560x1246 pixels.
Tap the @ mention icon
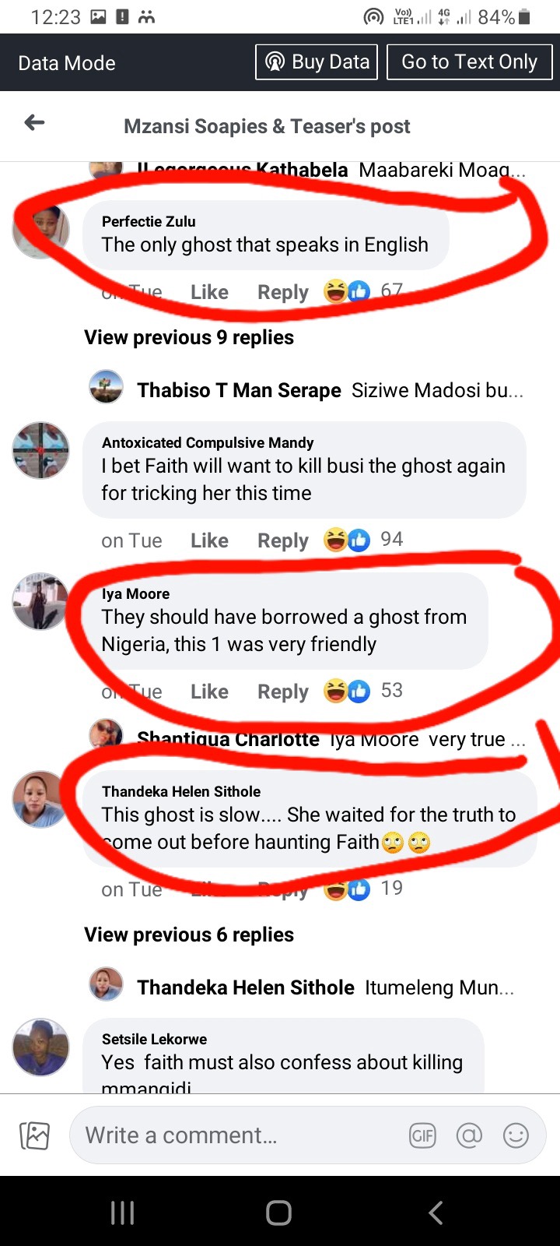469,1136
